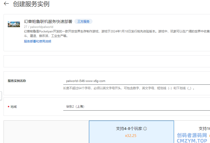Click the 创建服务实例 page heading
The image size is (210, 143).
[x=31, y=4]
